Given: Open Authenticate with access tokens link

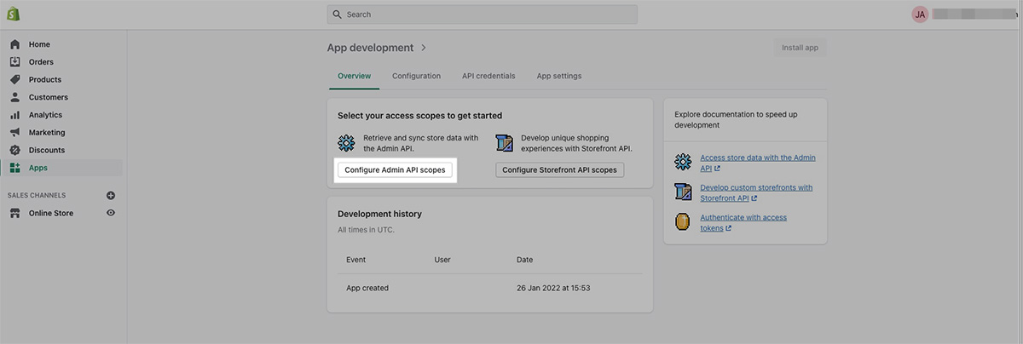Looking at the screenshot, I should pos(743,222).
